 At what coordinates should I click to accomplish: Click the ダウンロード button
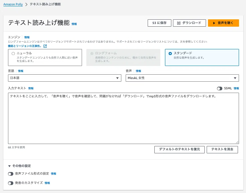189,23
